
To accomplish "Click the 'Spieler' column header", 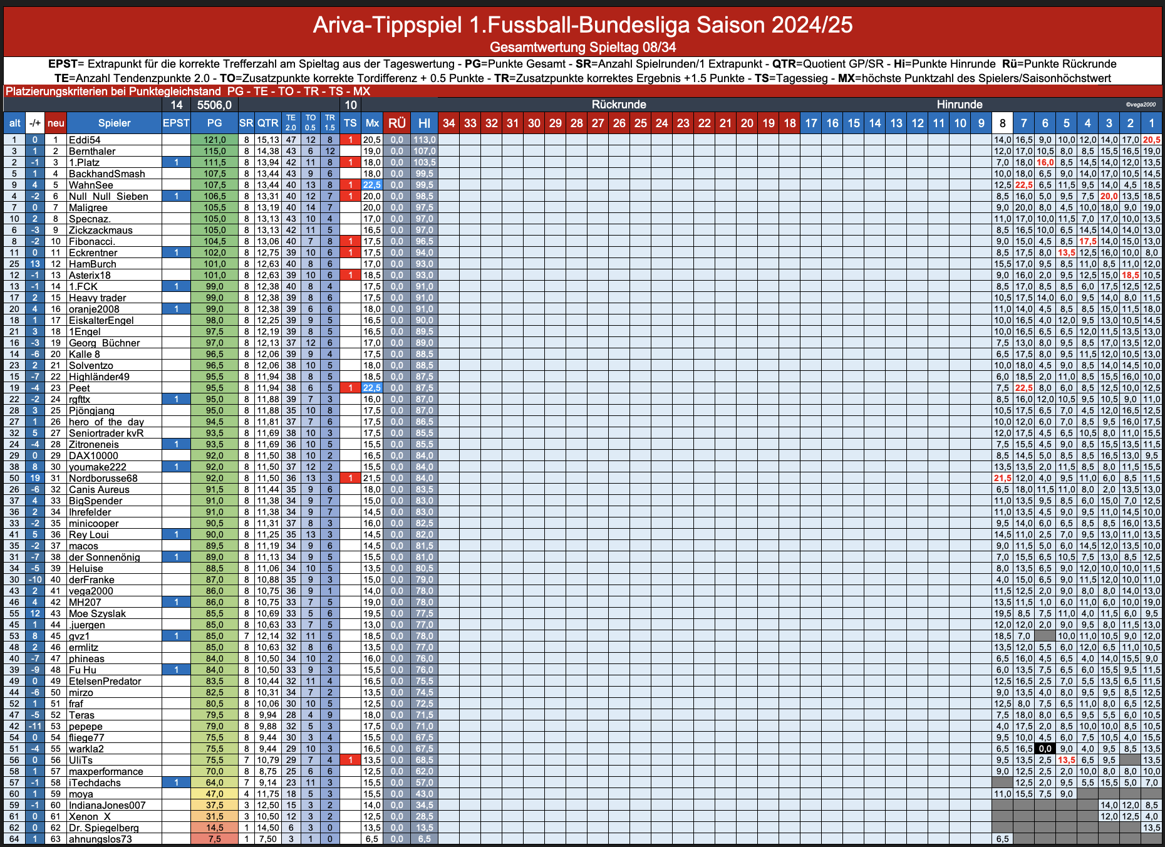I will (x=114, y=123).
